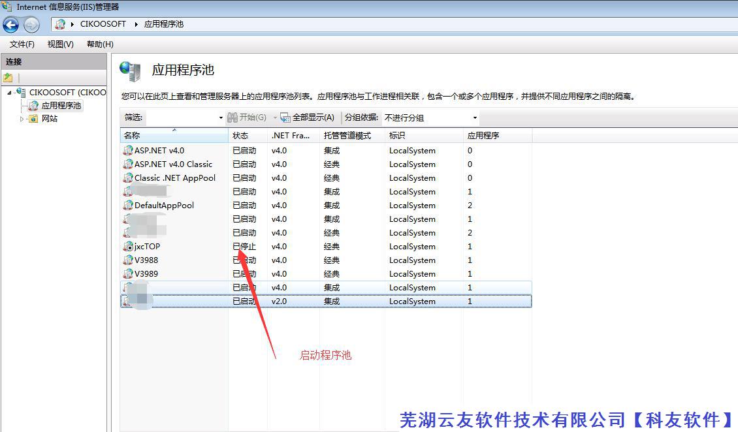Click the Back navigation arrow button

10,25
